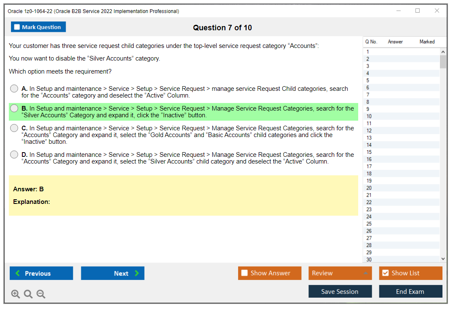Click the green right arrow on Next

[x=137, y=273]
